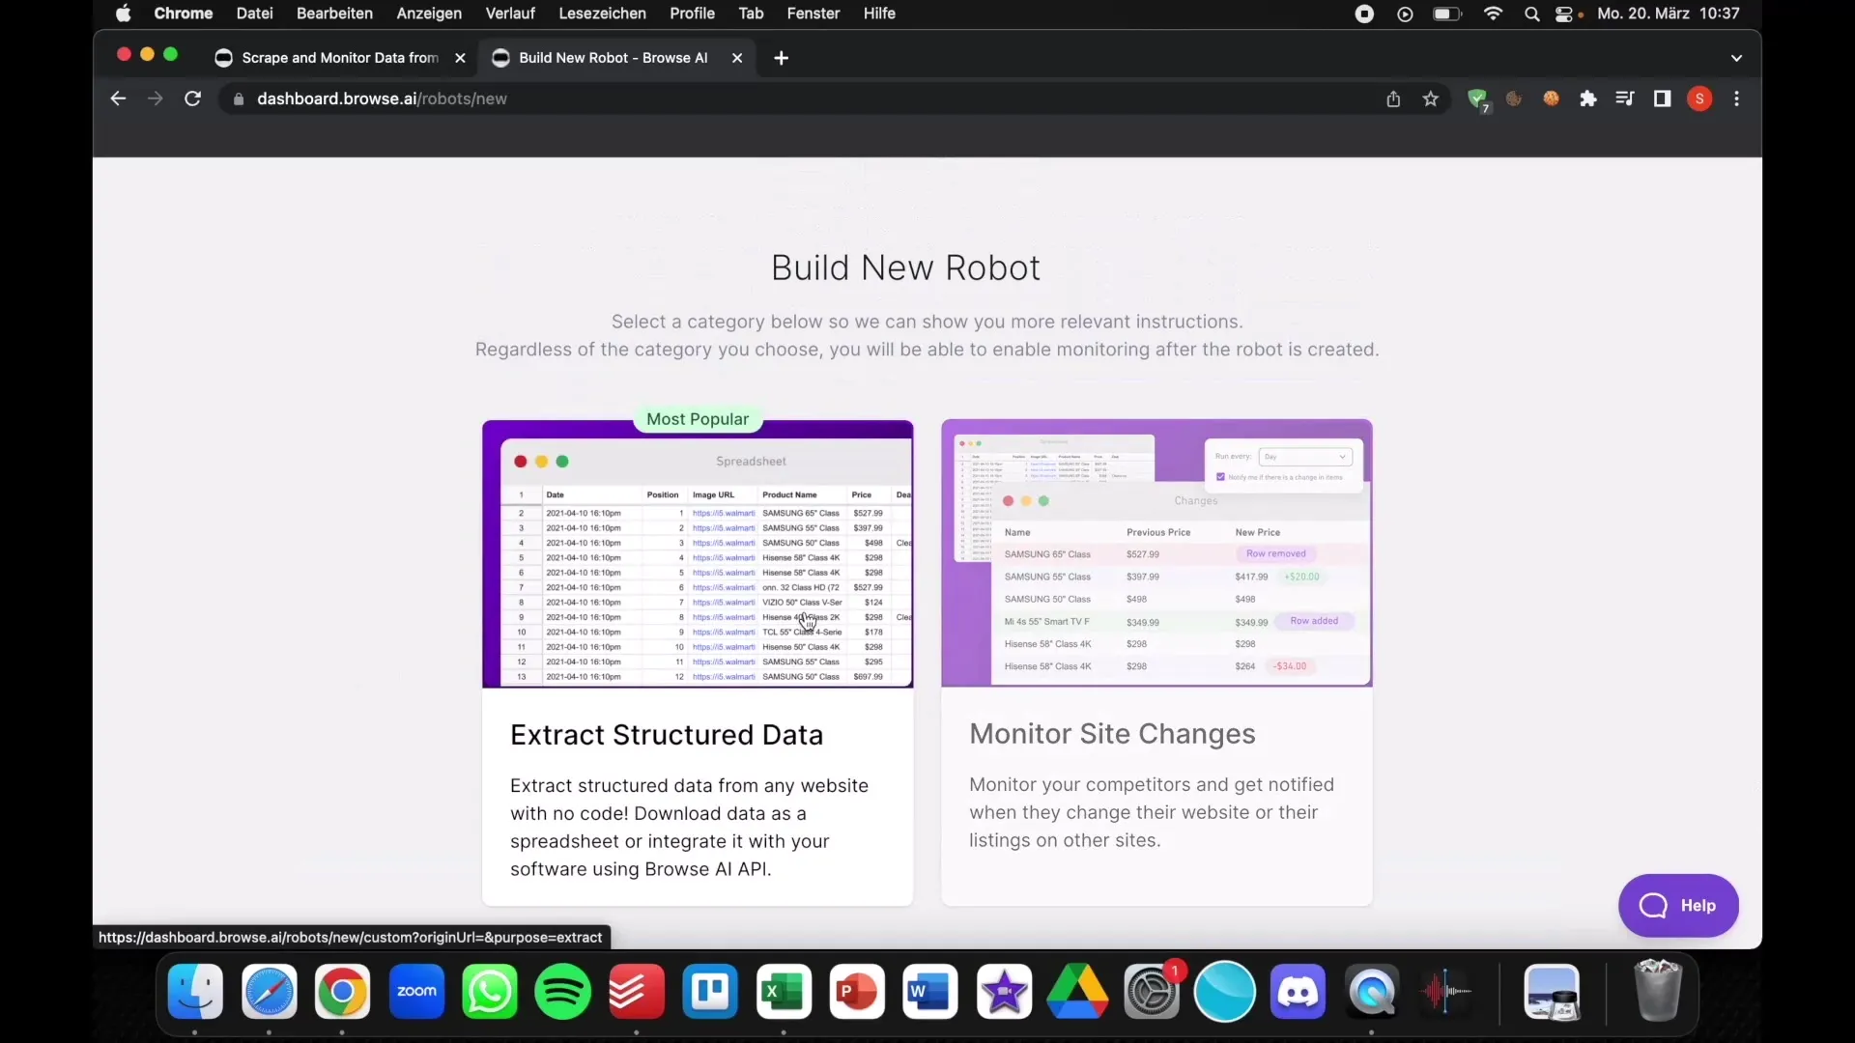The height and width of the screenshot is (1043, 1855).
Task: Open the Lesezeichen menu
Action: [602, 14]
